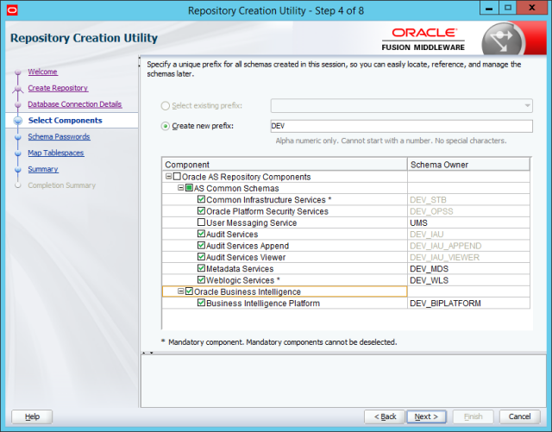Uncheck the Weblogic Services checkbox

(x=201, y=280)
